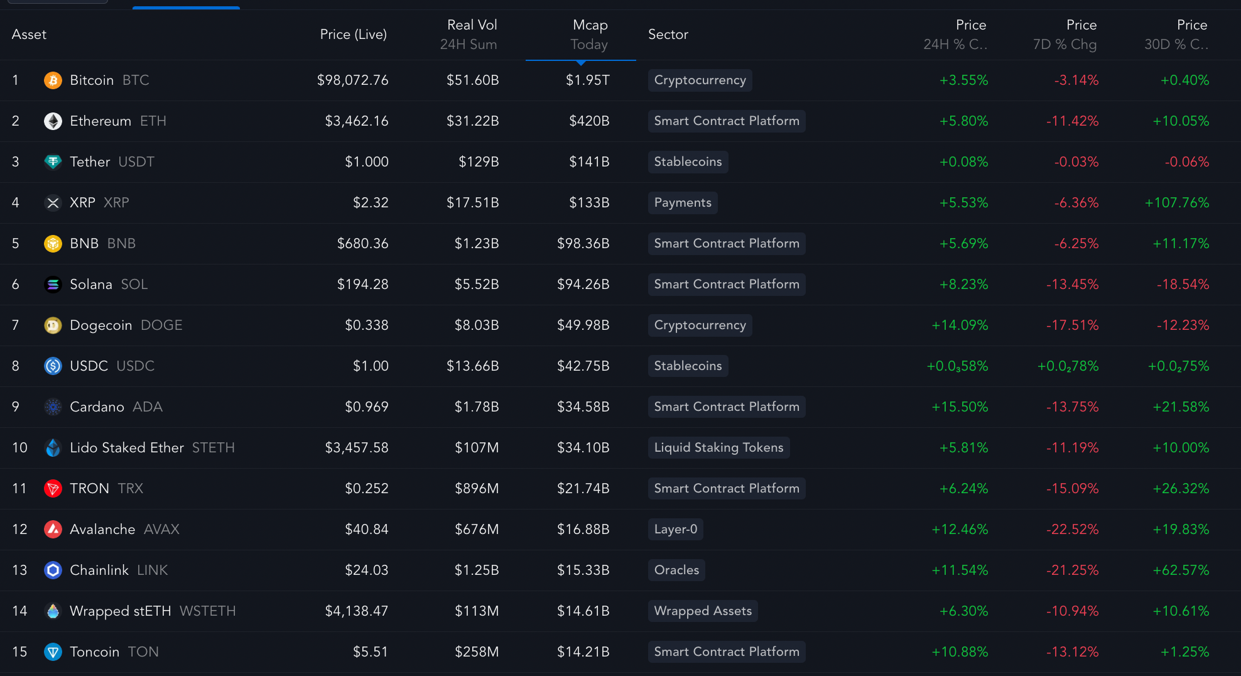Sort by Price 30D % change
1241x676 pixels.
point(1176,35)
